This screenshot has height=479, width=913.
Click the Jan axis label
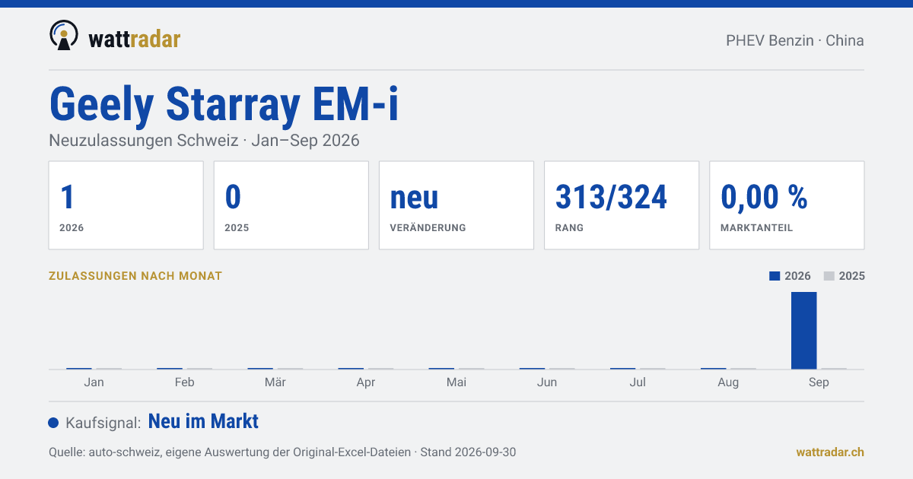point(94,382)
